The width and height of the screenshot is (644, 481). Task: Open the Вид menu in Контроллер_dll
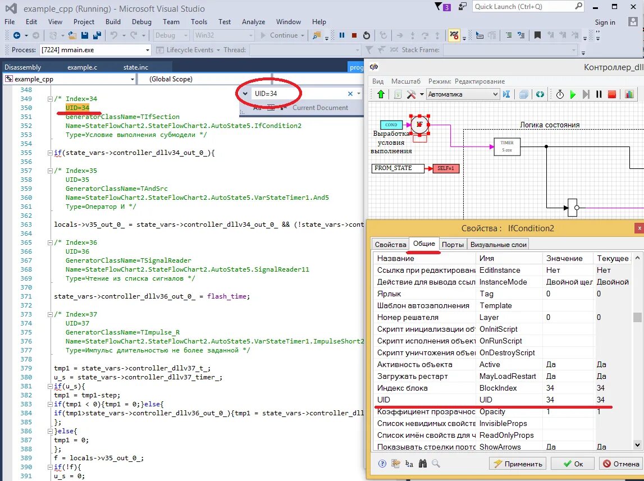point(378,81)
